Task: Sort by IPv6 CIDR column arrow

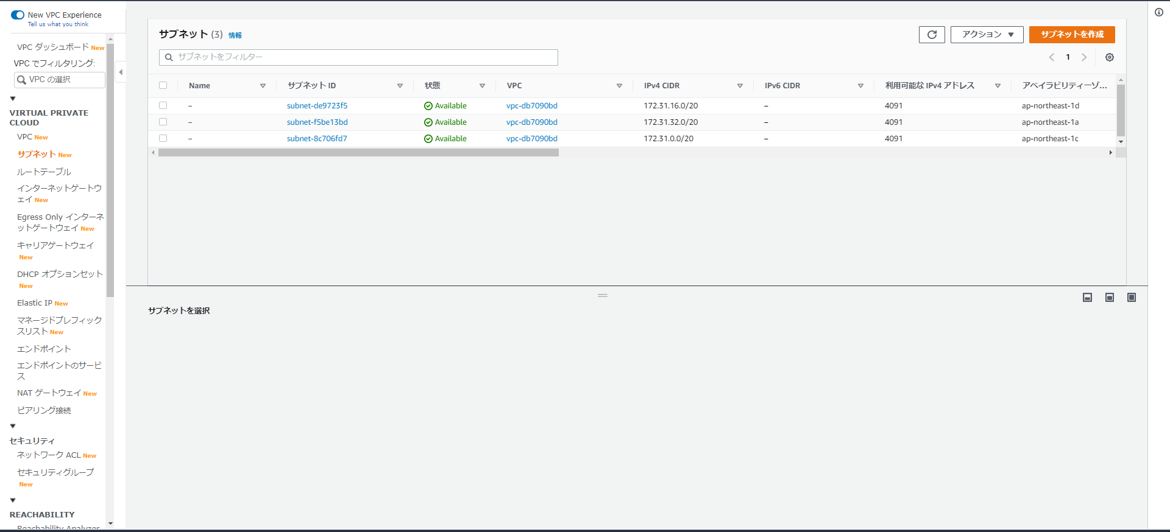Action: click(860, 86)
